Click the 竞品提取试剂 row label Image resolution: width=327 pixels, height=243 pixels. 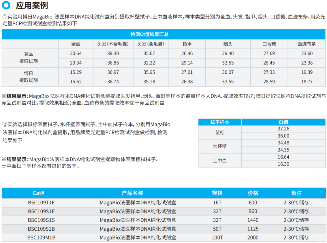coord(29,58)
